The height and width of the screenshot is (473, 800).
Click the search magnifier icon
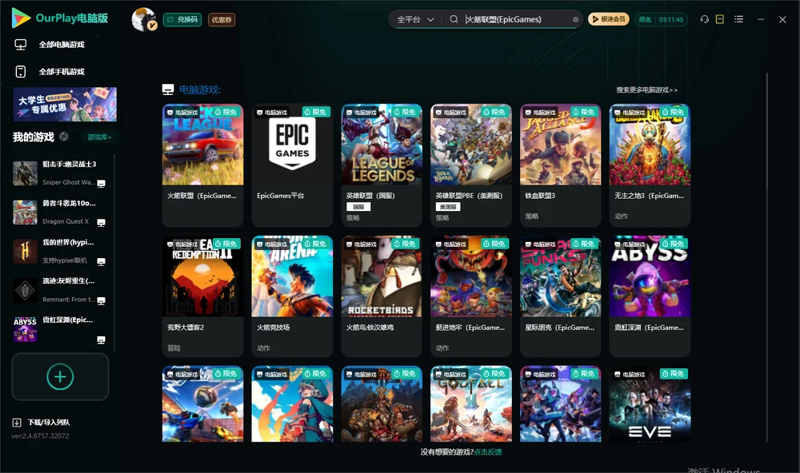454,19
